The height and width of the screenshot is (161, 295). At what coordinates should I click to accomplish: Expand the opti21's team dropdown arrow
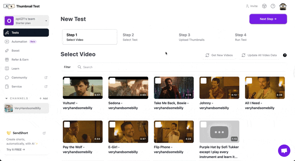click(46, 21)
